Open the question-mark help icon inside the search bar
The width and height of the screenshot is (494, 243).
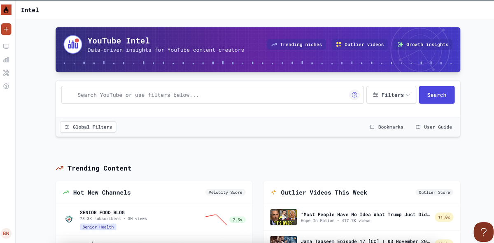pyautogui.click(x=354, y=95)
